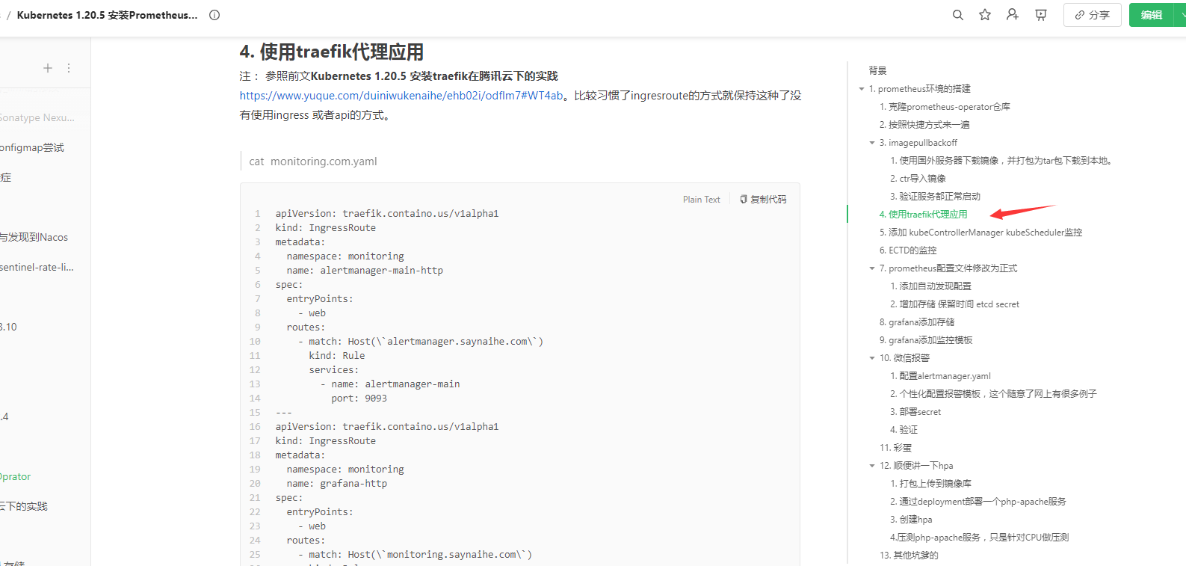
Task: Open sidebar more options three-dot icon
Action: [69, 68]
